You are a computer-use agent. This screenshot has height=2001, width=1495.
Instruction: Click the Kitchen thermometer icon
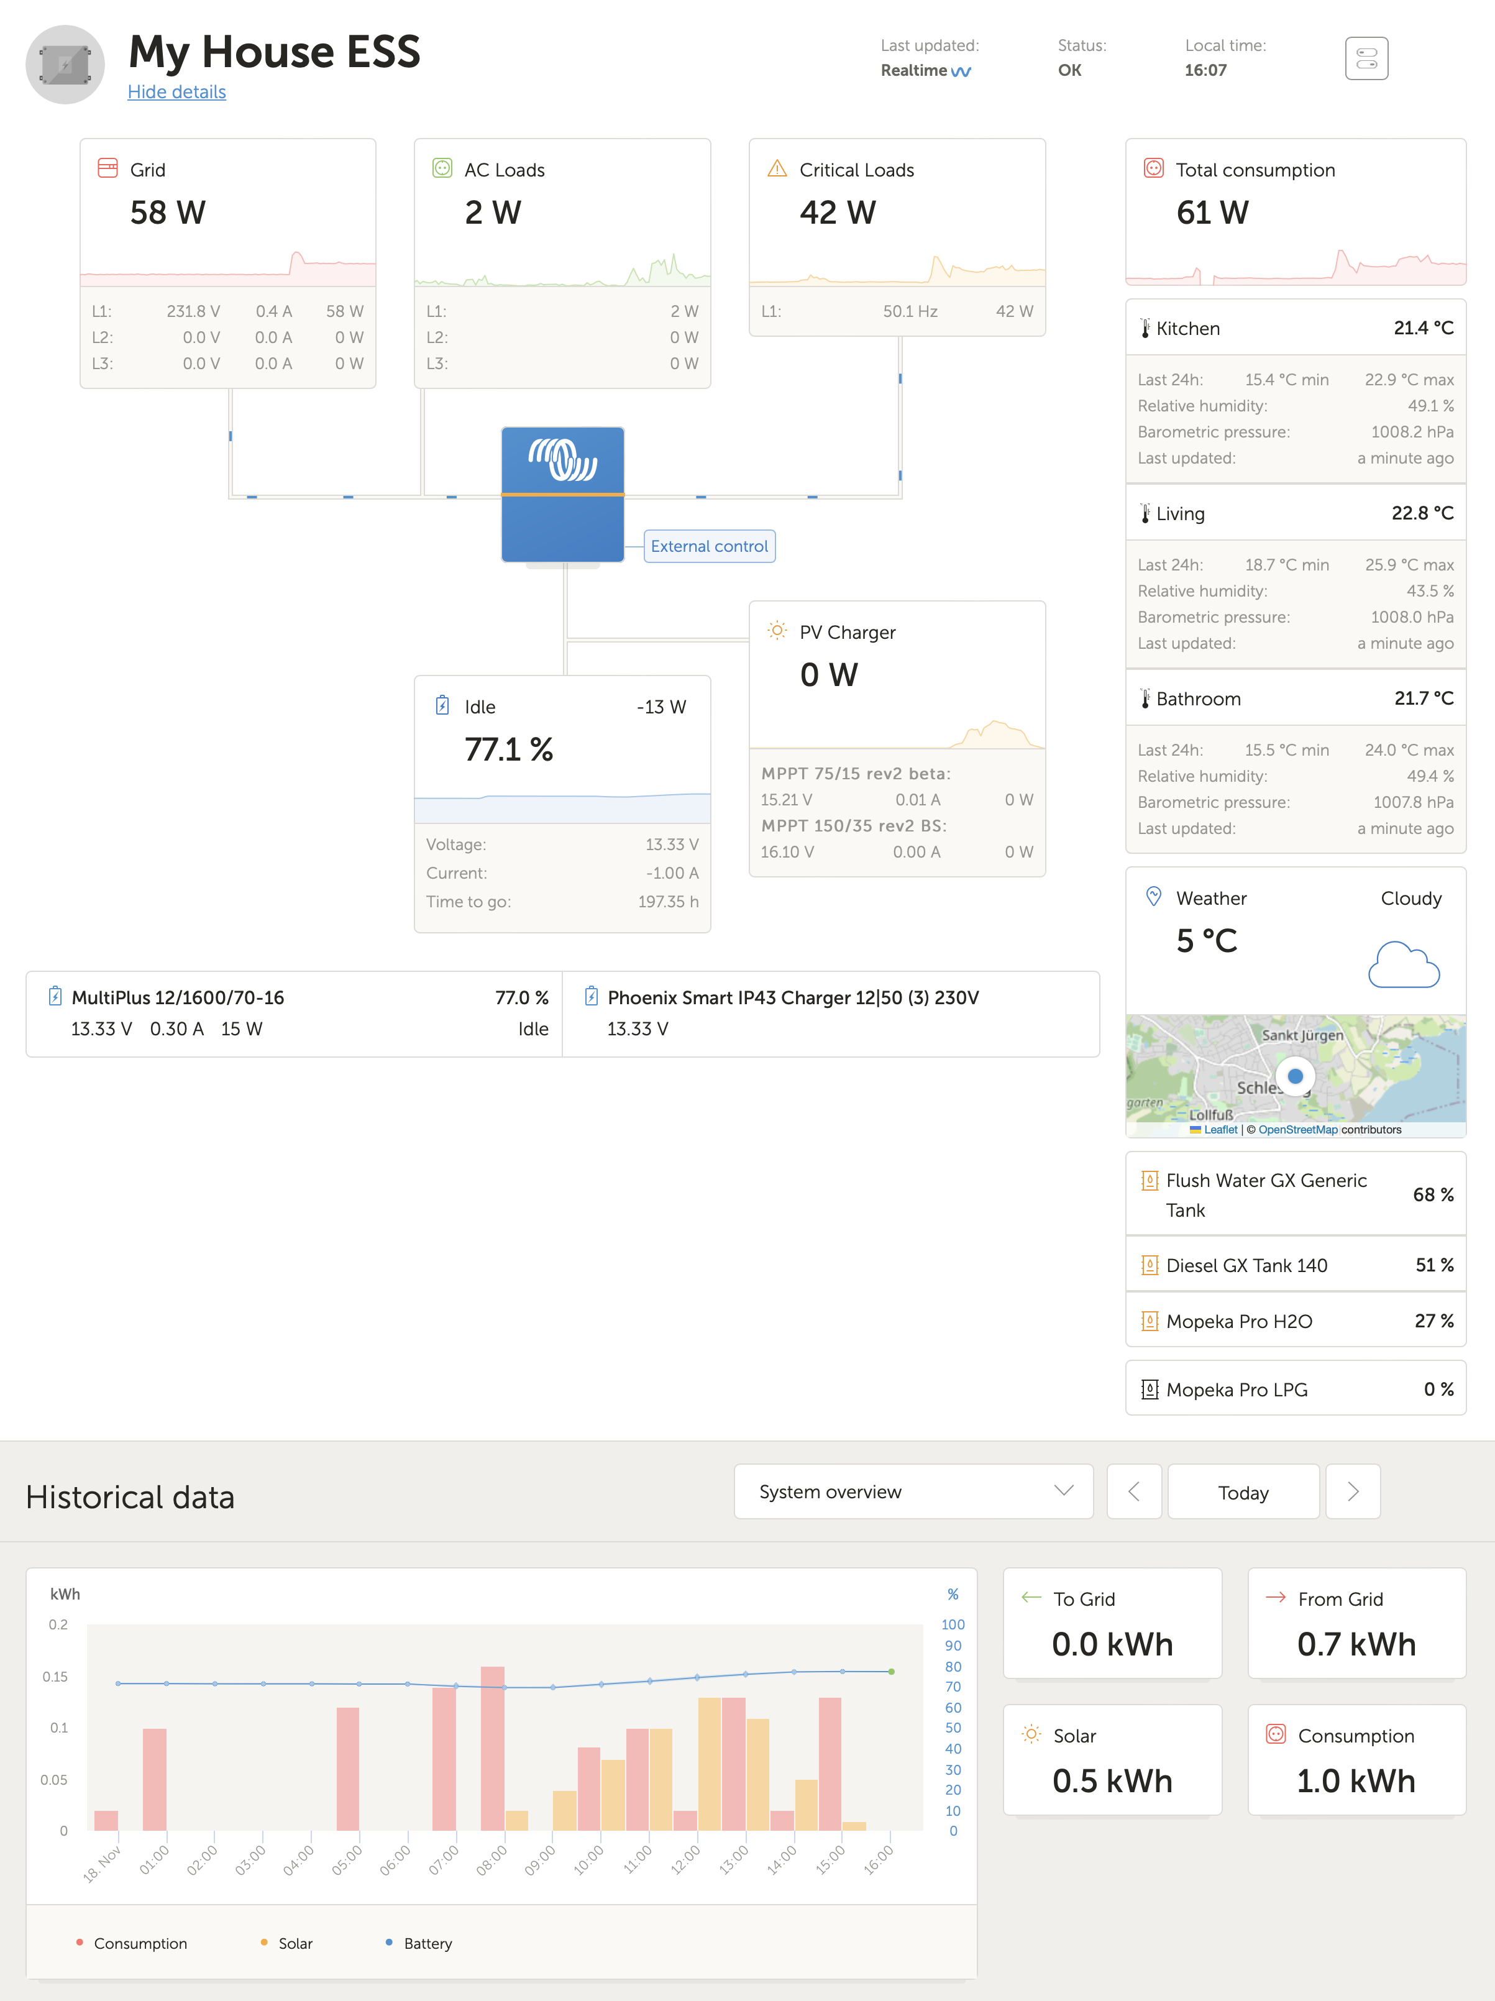[x=1147, y=327]
